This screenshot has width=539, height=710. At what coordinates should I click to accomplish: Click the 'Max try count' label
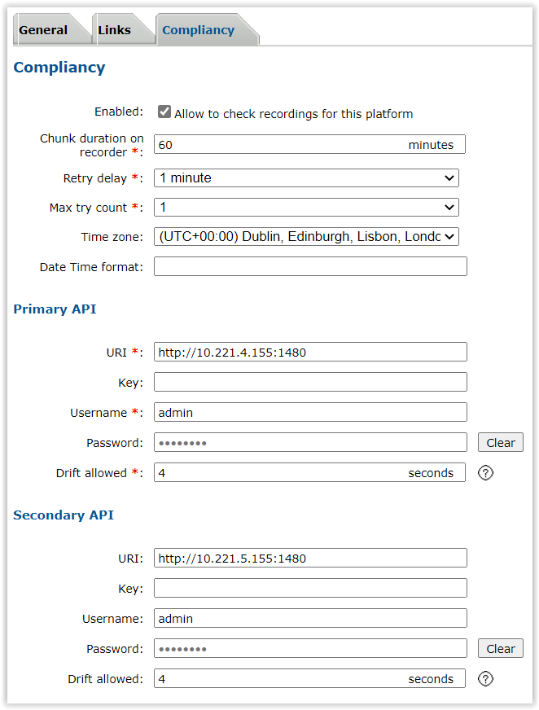pyautogui.click(x=96, y=208)
